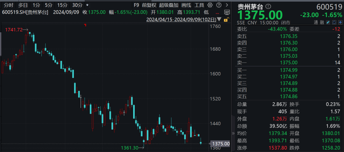Add stock to watchlist with plus icon

(x=340, y=22)
